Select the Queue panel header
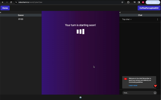Viewport: 161px width, 100px height. point(21,15)
